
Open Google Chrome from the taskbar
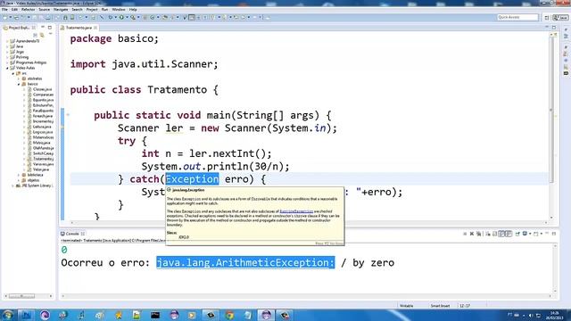point(229,315)
